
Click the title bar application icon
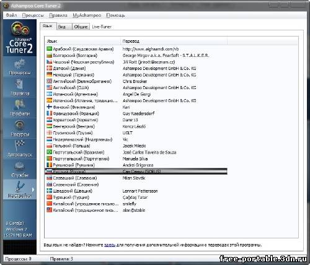tap(7, 6)
